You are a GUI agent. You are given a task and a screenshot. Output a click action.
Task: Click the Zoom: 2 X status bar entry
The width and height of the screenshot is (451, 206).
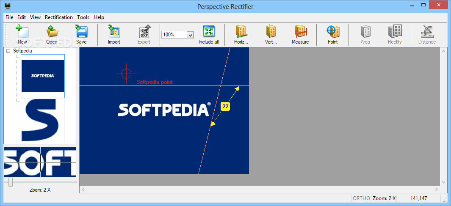384,198
